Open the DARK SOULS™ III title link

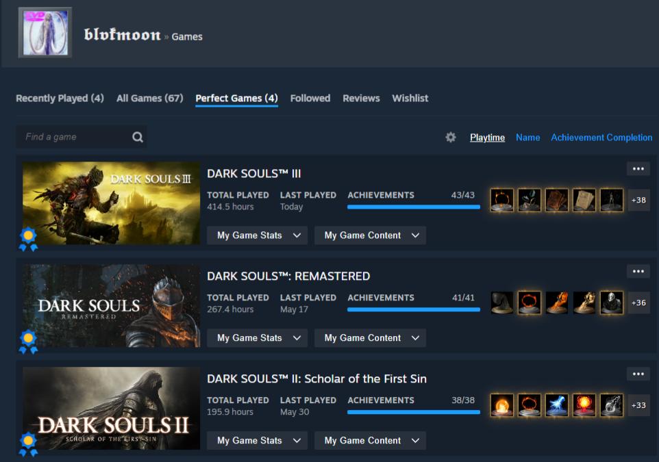[254, 173]
